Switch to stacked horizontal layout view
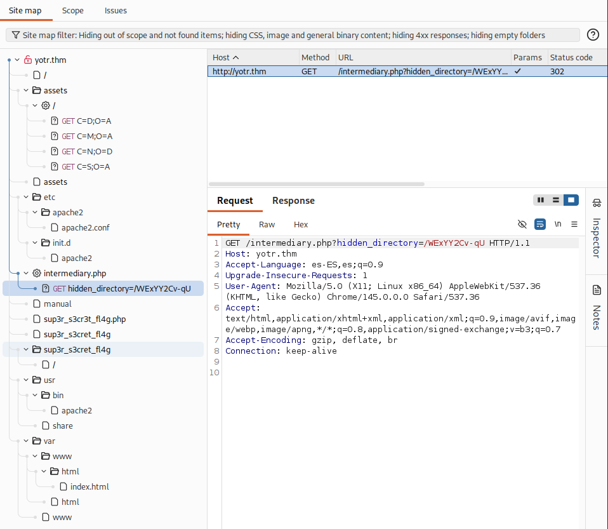 556,200
